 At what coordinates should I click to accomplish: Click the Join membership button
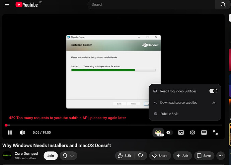pyautogui.click(x=51, y=156)
